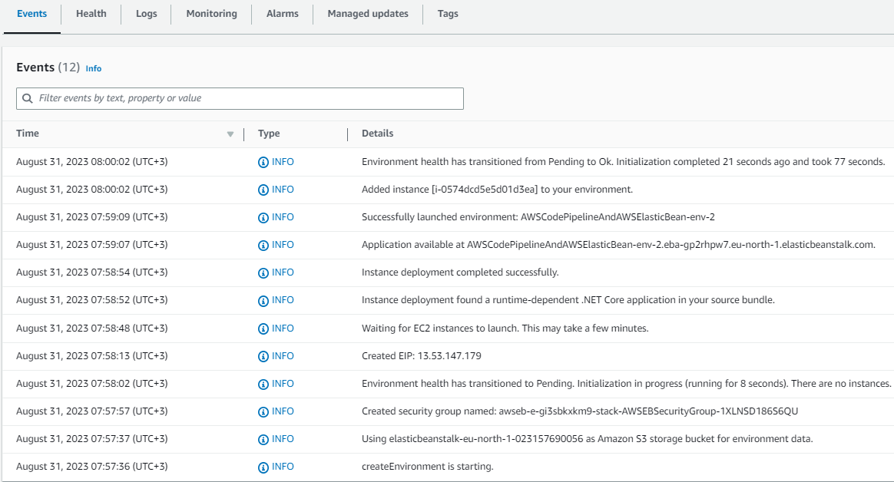Select the Alarms tab
Viewport: 894px width, 482px height.
282,13
